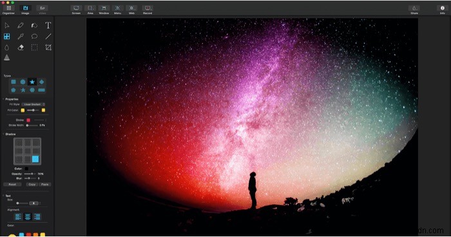This screenshot has height=237, width=451.
Task: Capture the Screen from toolbar
Action: (76, 10)
